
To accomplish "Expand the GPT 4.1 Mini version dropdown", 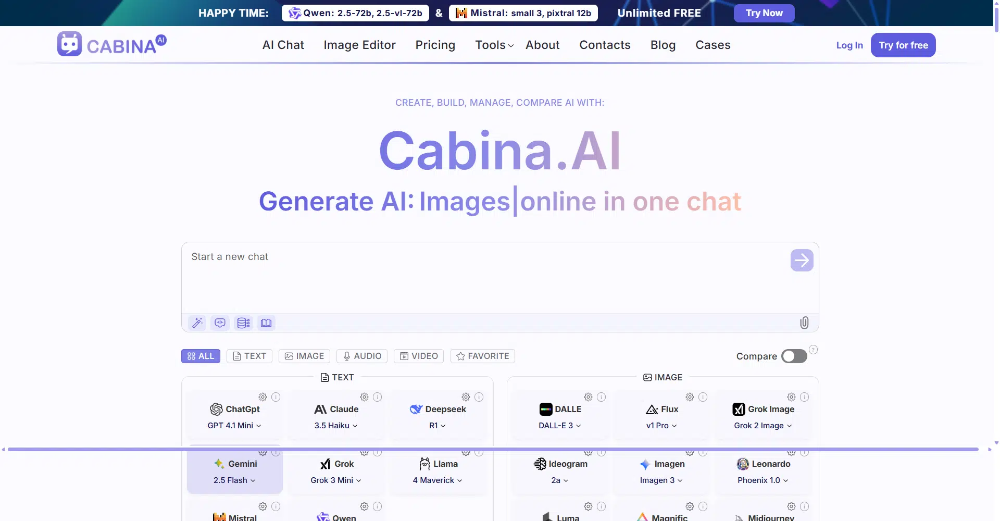I will (234, 426).
